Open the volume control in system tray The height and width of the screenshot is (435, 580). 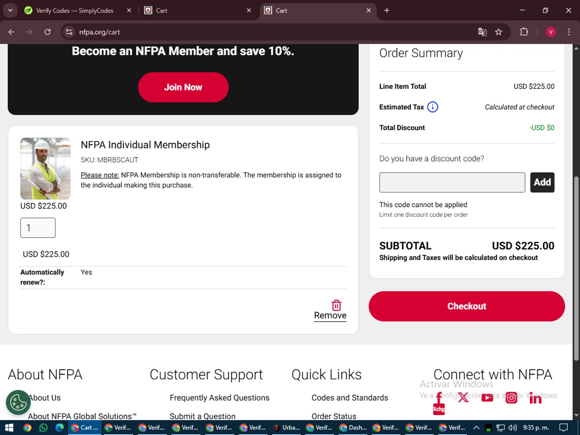point(513,428)
